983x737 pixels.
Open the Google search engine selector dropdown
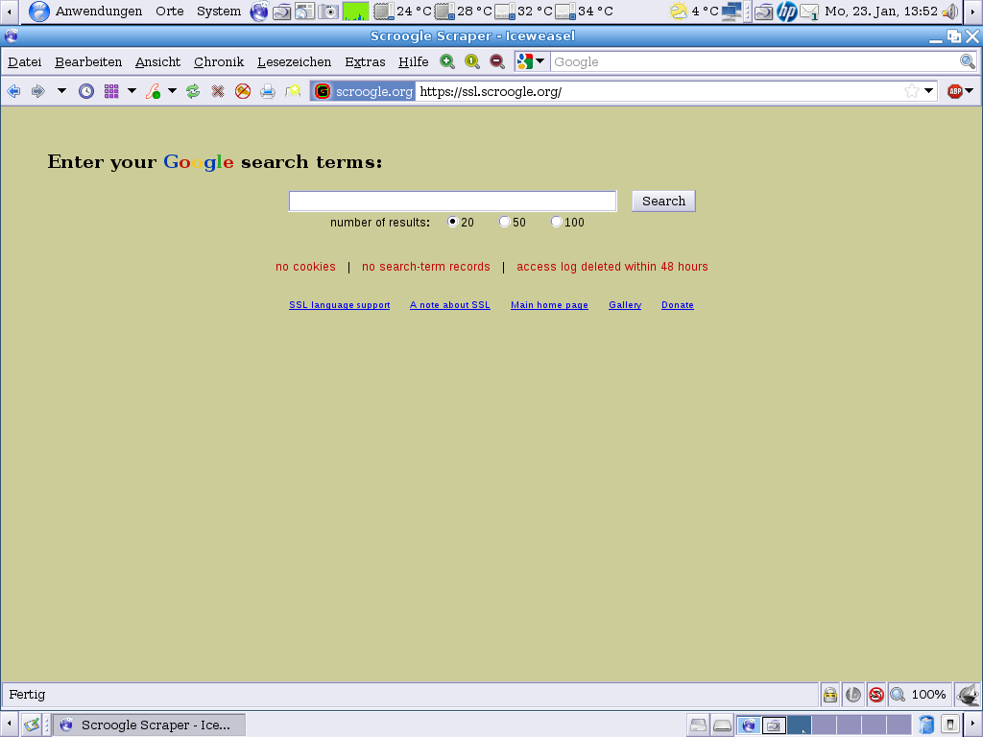532,61
